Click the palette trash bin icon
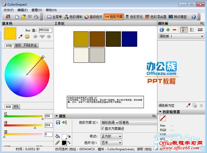 (201, 106)
